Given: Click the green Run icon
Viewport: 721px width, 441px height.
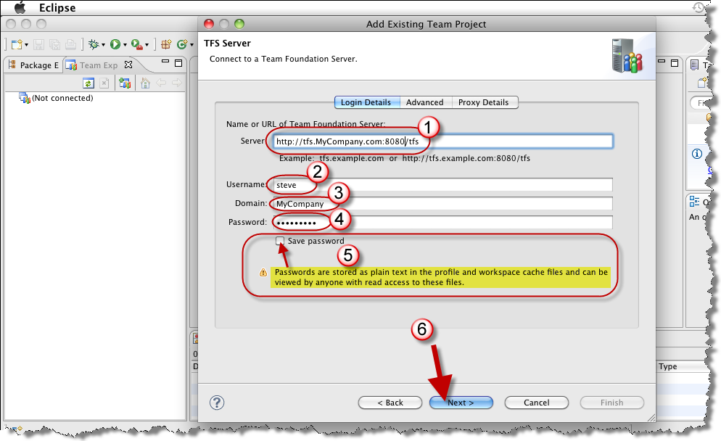Looking at the screenshot, I should tap(115, 44).
